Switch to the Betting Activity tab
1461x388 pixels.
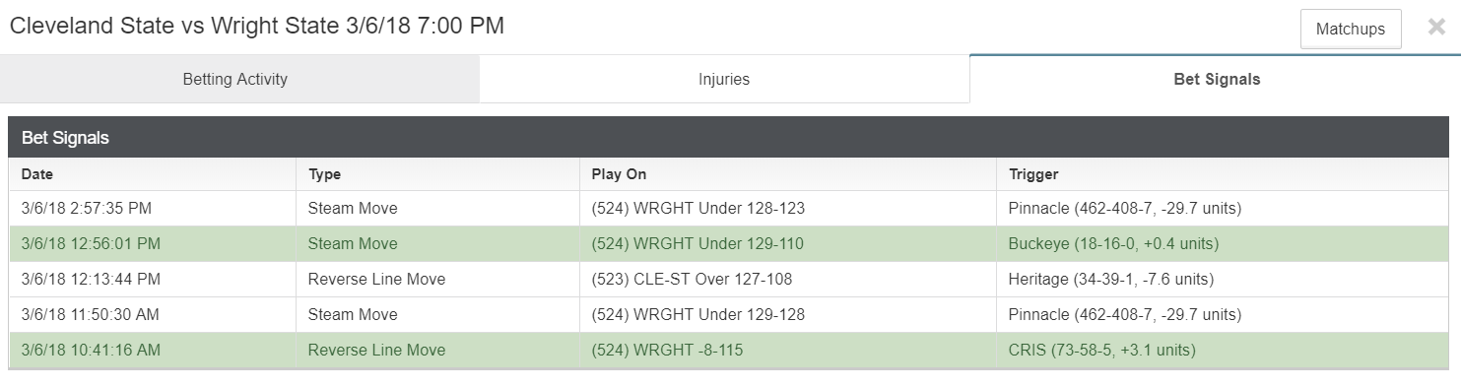(235, 79)
